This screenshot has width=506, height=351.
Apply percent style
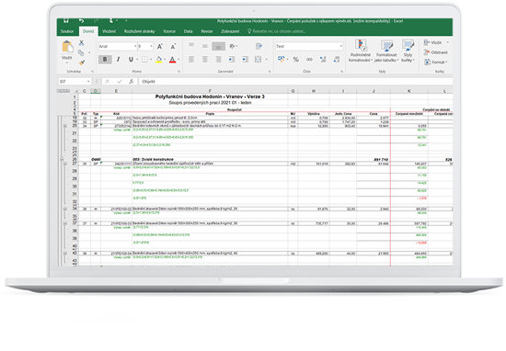(296, 60)
